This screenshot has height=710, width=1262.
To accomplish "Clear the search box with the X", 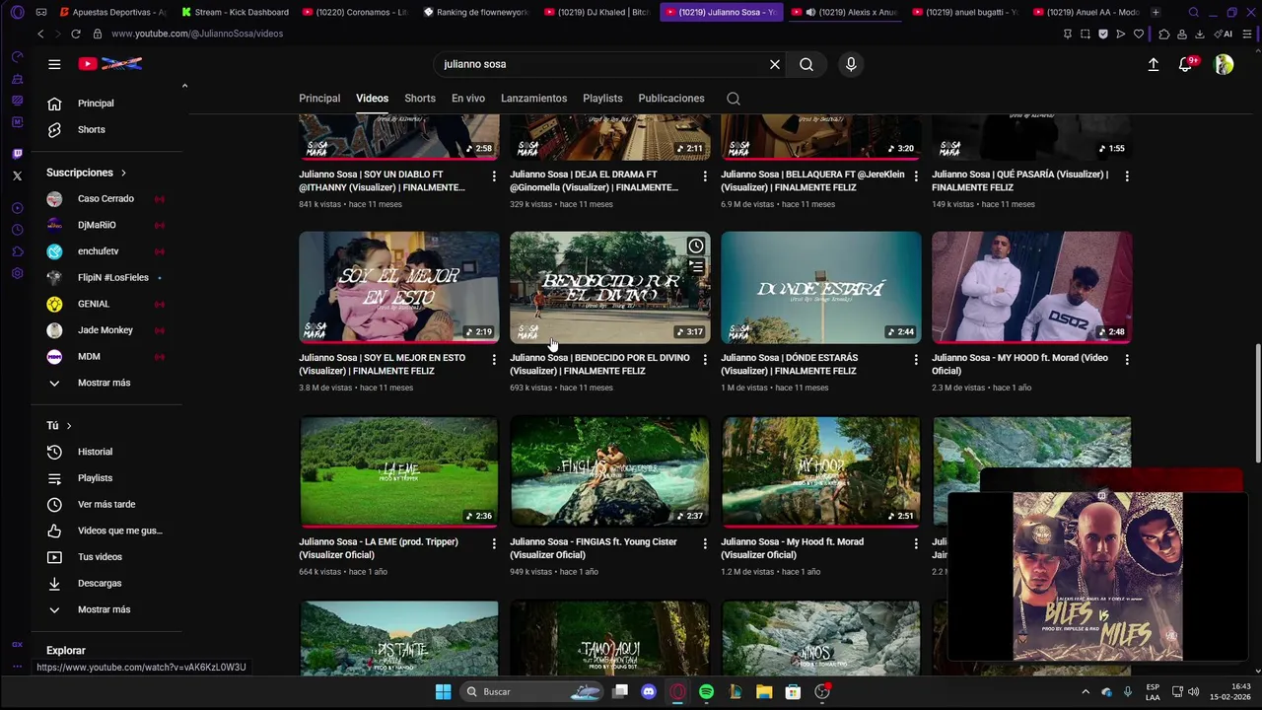I will click(775, 64).
